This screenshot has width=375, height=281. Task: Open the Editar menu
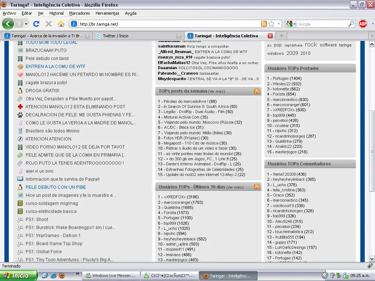point(26,14)
